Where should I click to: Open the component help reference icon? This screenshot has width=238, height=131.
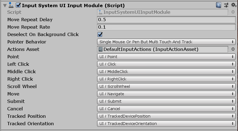click(219, 5)
